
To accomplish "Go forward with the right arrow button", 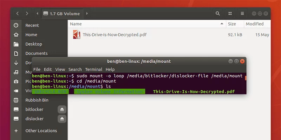I will coord(27,14).
